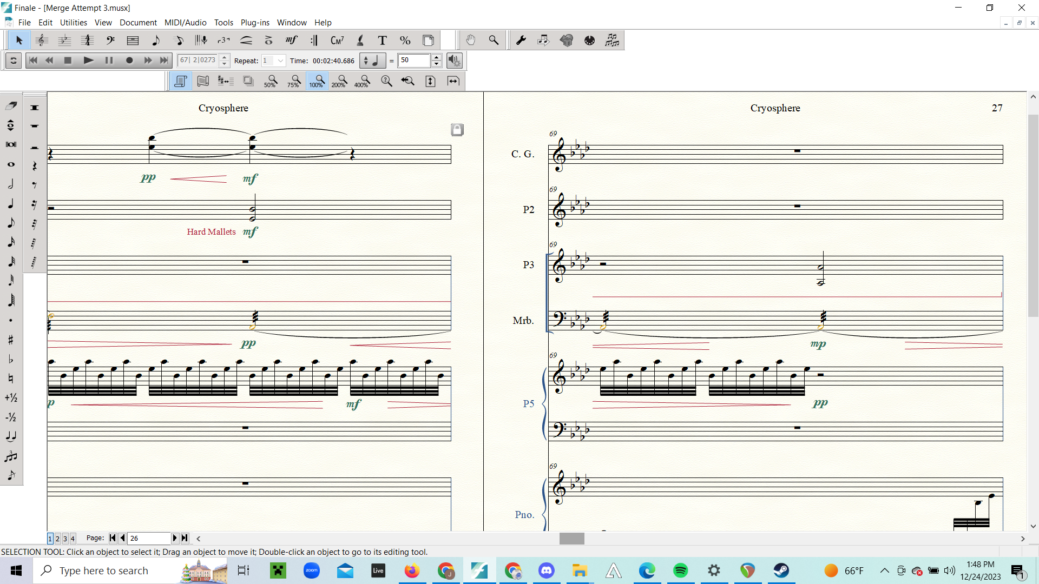Pick the Text tool
This screenshot has height=584, width=1039.
coord(383,41)
